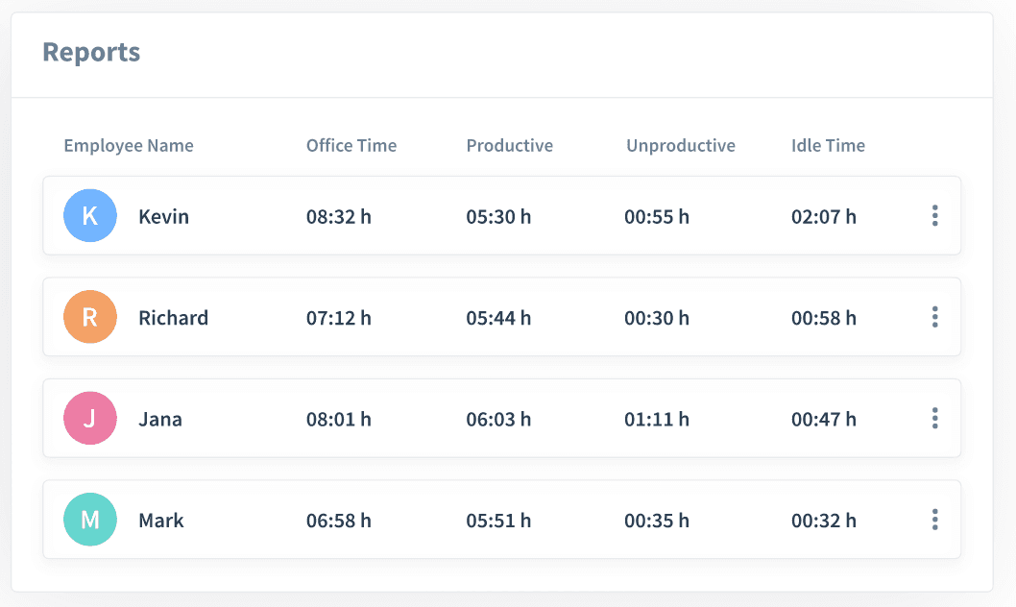Sort by the Office Time column header

(351, 146)
